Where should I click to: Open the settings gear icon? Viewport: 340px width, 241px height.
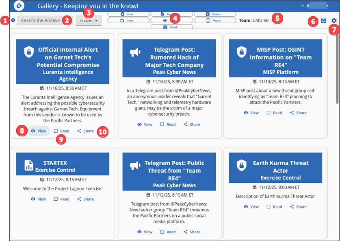pos(334,21)
